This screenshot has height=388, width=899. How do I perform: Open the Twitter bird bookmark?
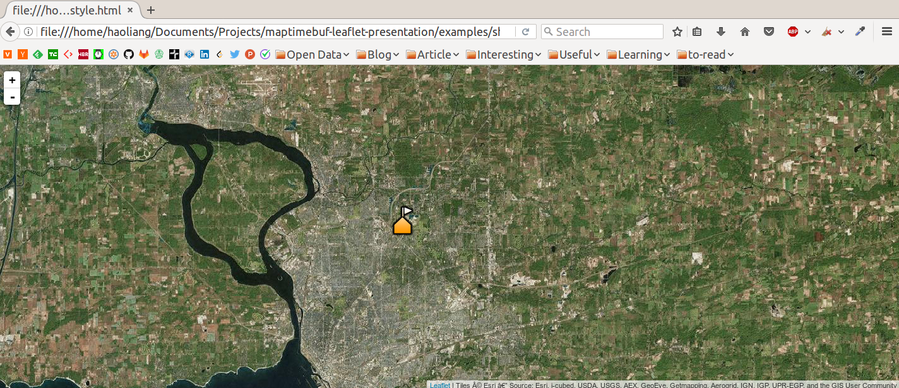[x=235, y=55]
